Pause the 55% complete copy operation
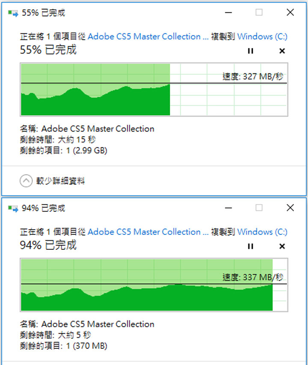308x365 pixels. point(251,51)
